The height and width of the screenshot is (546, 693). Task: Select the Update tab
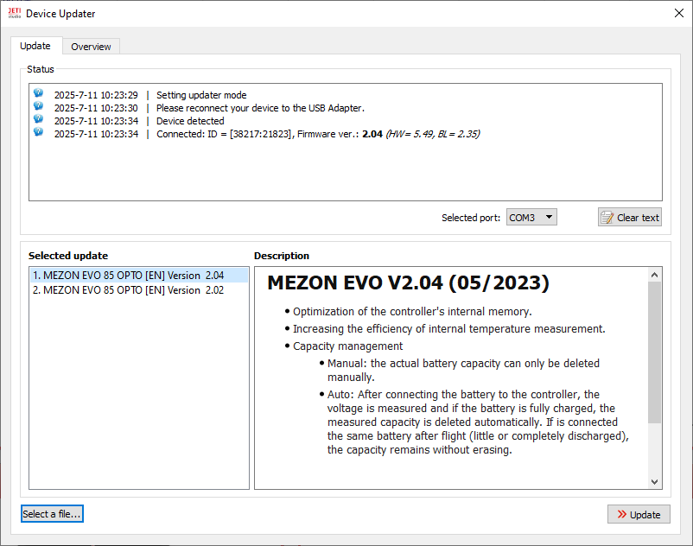(x=35, y=46)
